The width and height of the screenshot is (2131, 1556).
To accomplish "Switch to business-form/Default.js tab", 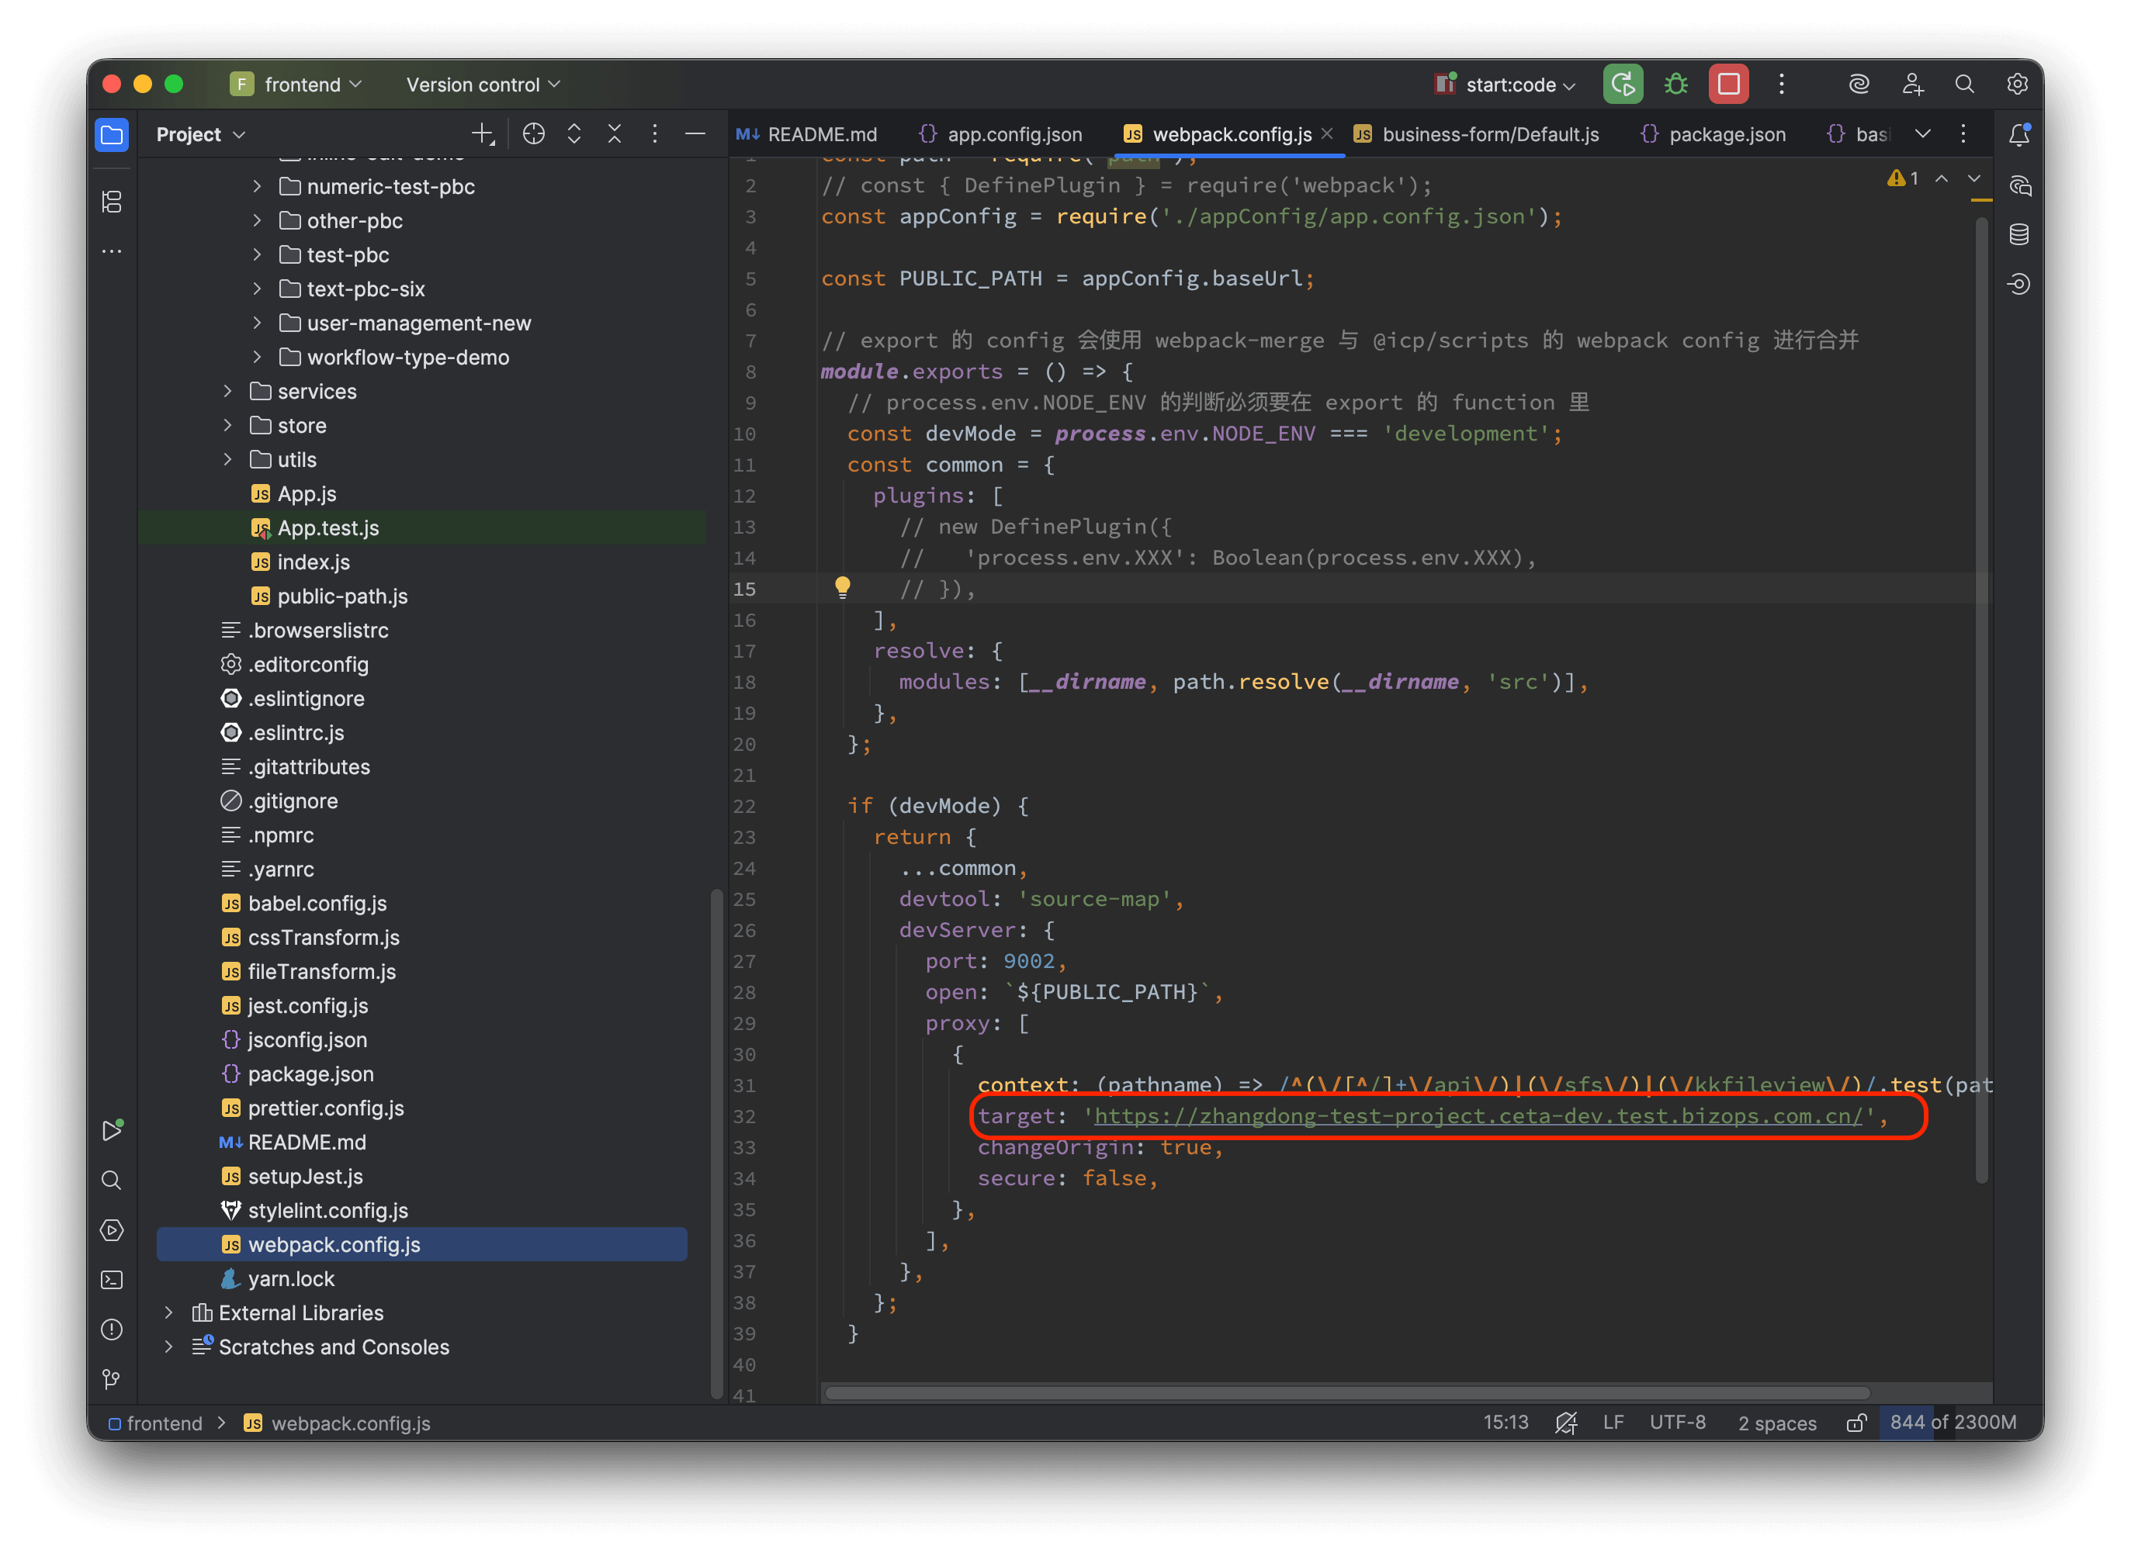I will coord(1476,135).
